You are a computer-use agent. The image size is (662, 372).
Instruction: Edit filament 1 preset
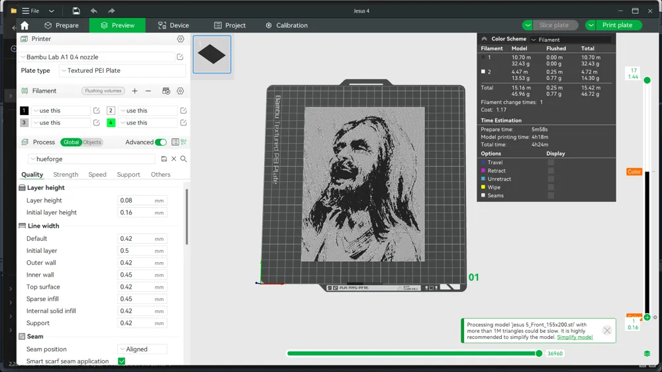(97, 111)
